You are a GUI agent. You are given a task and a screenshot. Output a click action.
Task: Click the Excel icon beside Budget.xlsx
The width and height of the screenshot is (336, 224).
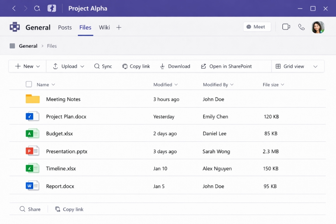coord(32,134)
